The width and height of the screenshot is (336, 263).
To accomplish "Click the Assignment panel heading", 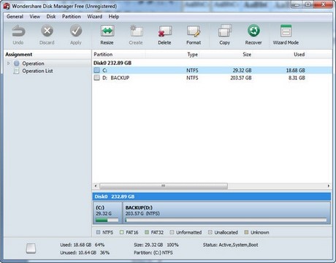I will click(19, 54).
